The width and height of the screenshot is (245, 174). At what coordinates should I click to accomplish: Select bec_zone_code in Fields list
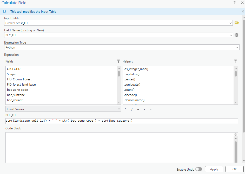(17, 90)
